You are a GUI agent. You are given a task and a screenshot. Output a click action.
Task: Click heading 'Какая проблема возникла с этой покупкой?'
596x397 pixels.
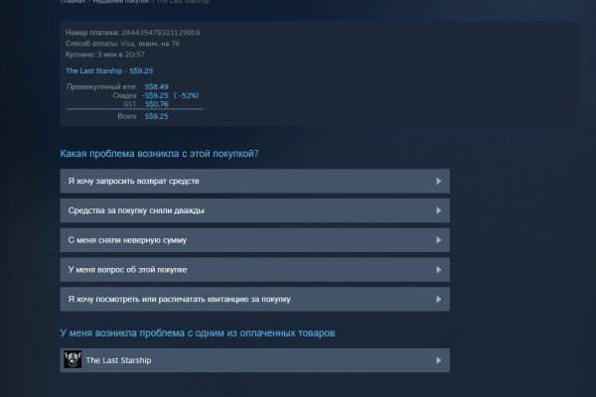tap(159, 154)
